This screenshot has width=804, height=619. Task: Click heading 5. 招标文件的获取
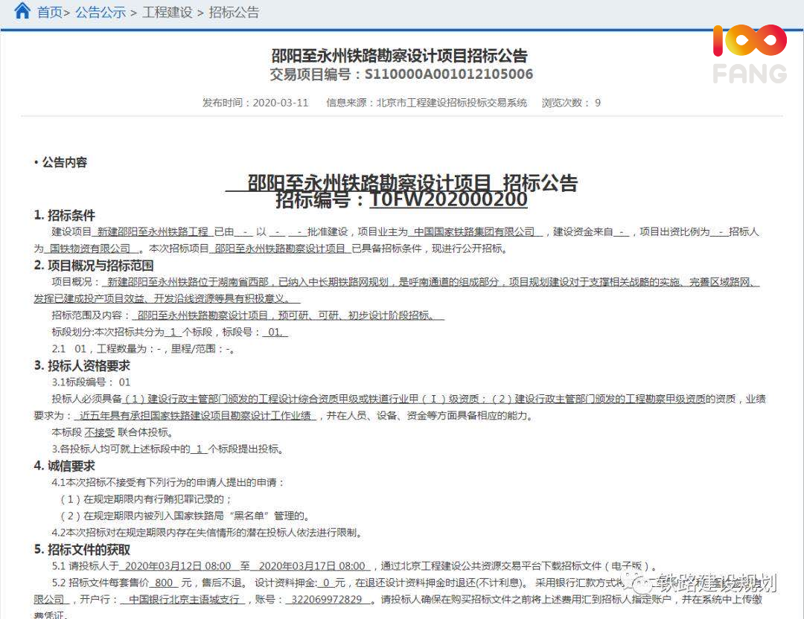coord(82,550)
